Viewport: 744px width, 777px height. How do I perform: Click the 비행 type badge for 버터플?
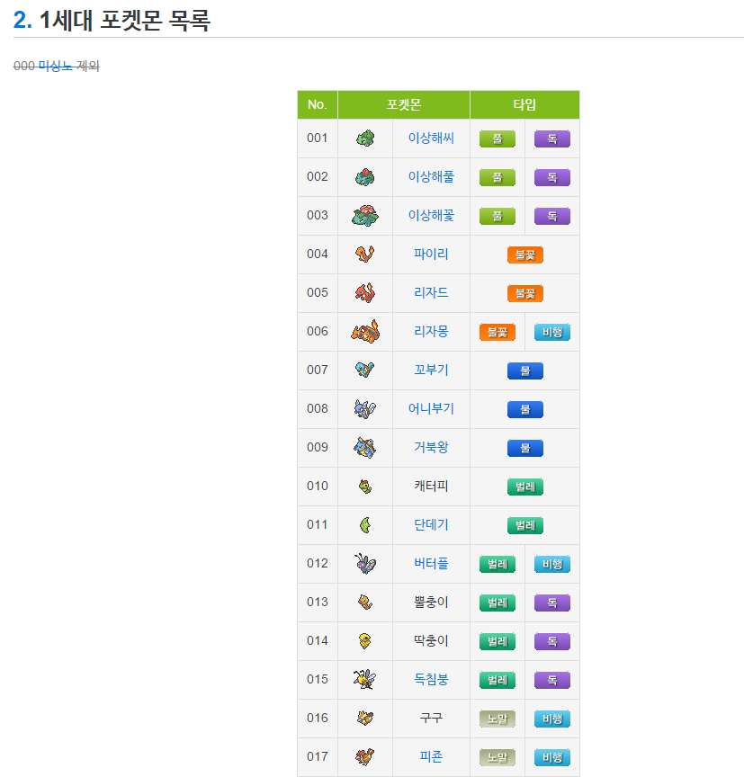coord(552,564)
